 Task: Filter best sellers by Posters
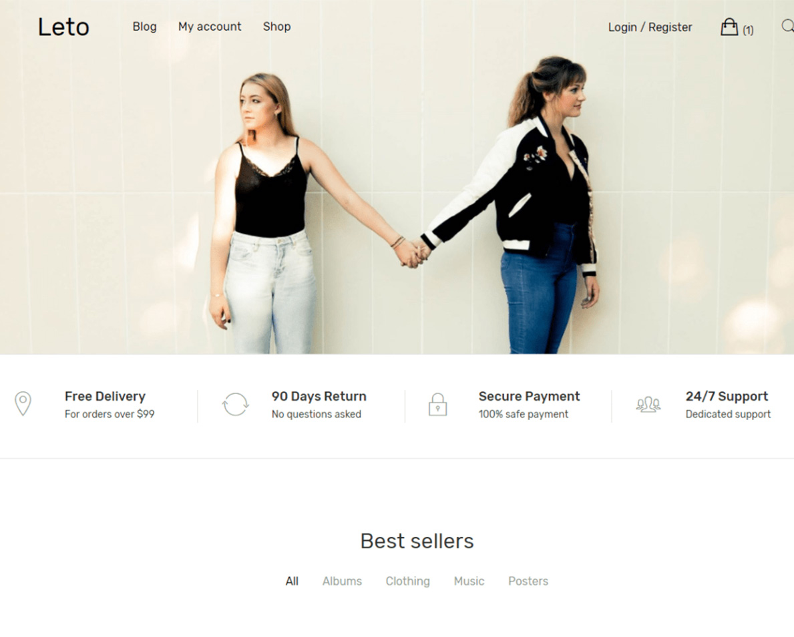[528, 581]
